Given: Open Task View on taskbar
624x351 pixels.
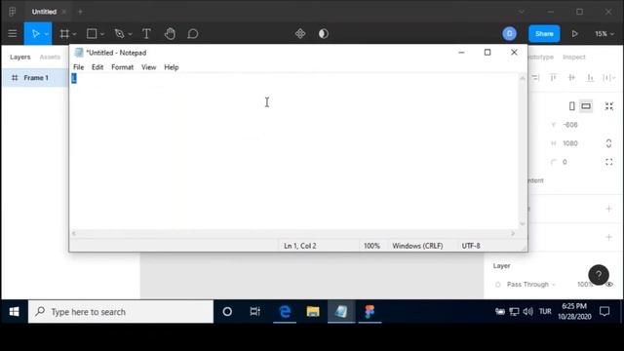Looking at the screenshot, I should click(x=255, y=312).
